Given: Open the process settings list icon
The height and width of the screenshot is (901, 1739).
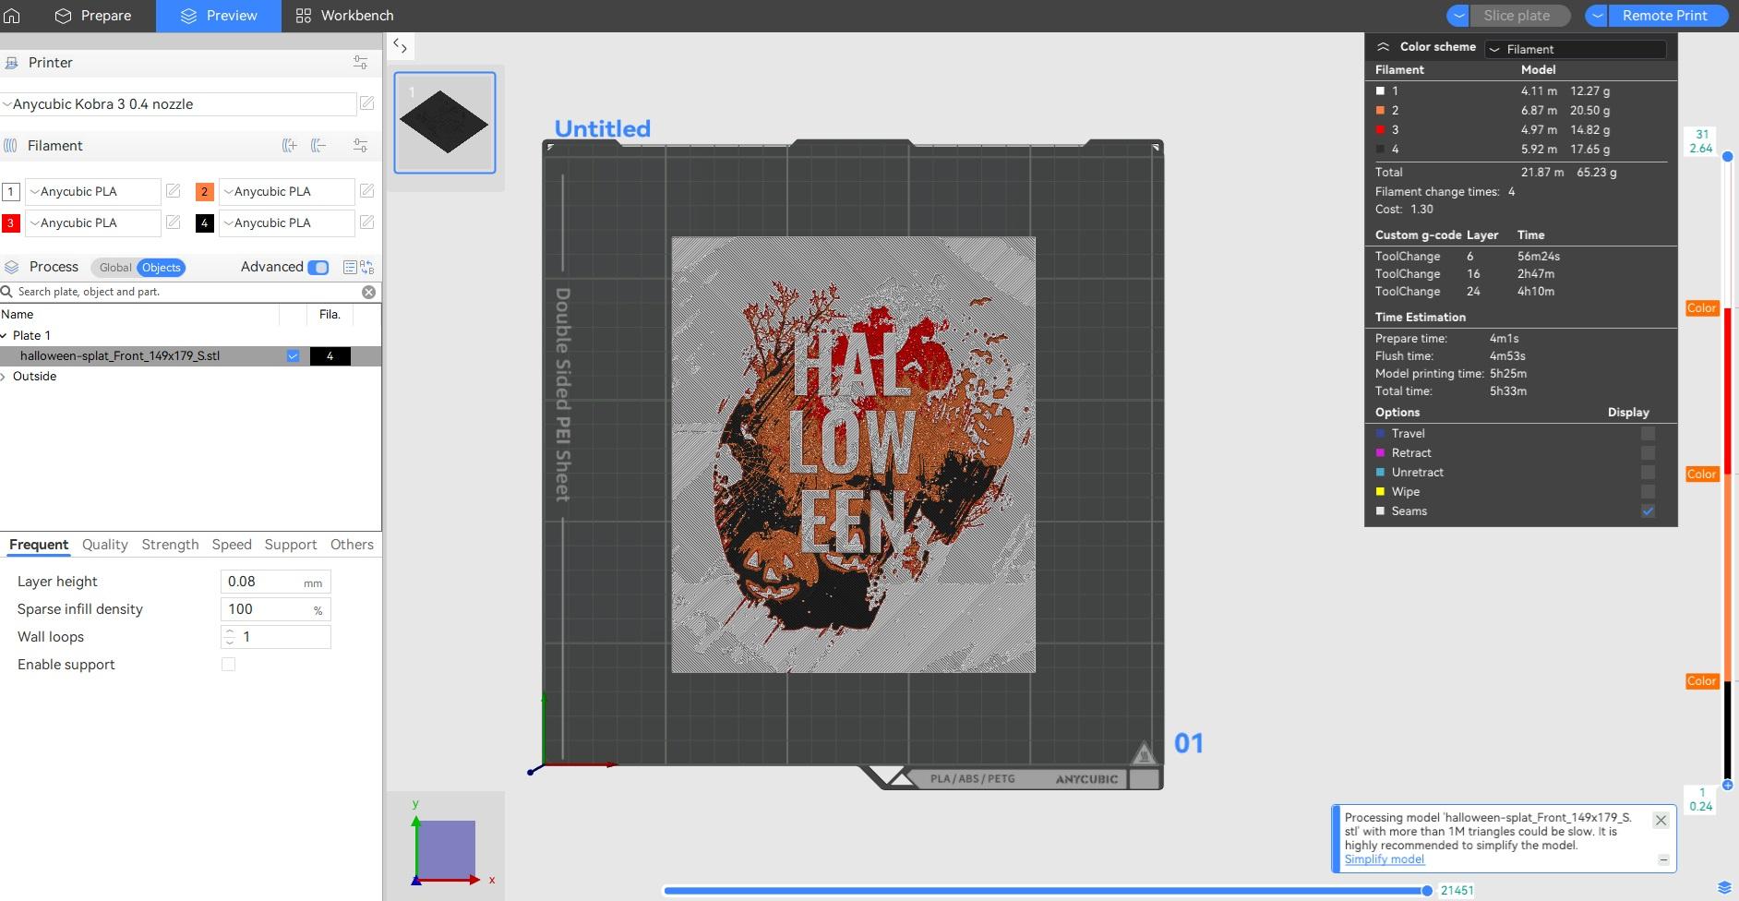Looking at the screenshot, I should 350,267.
